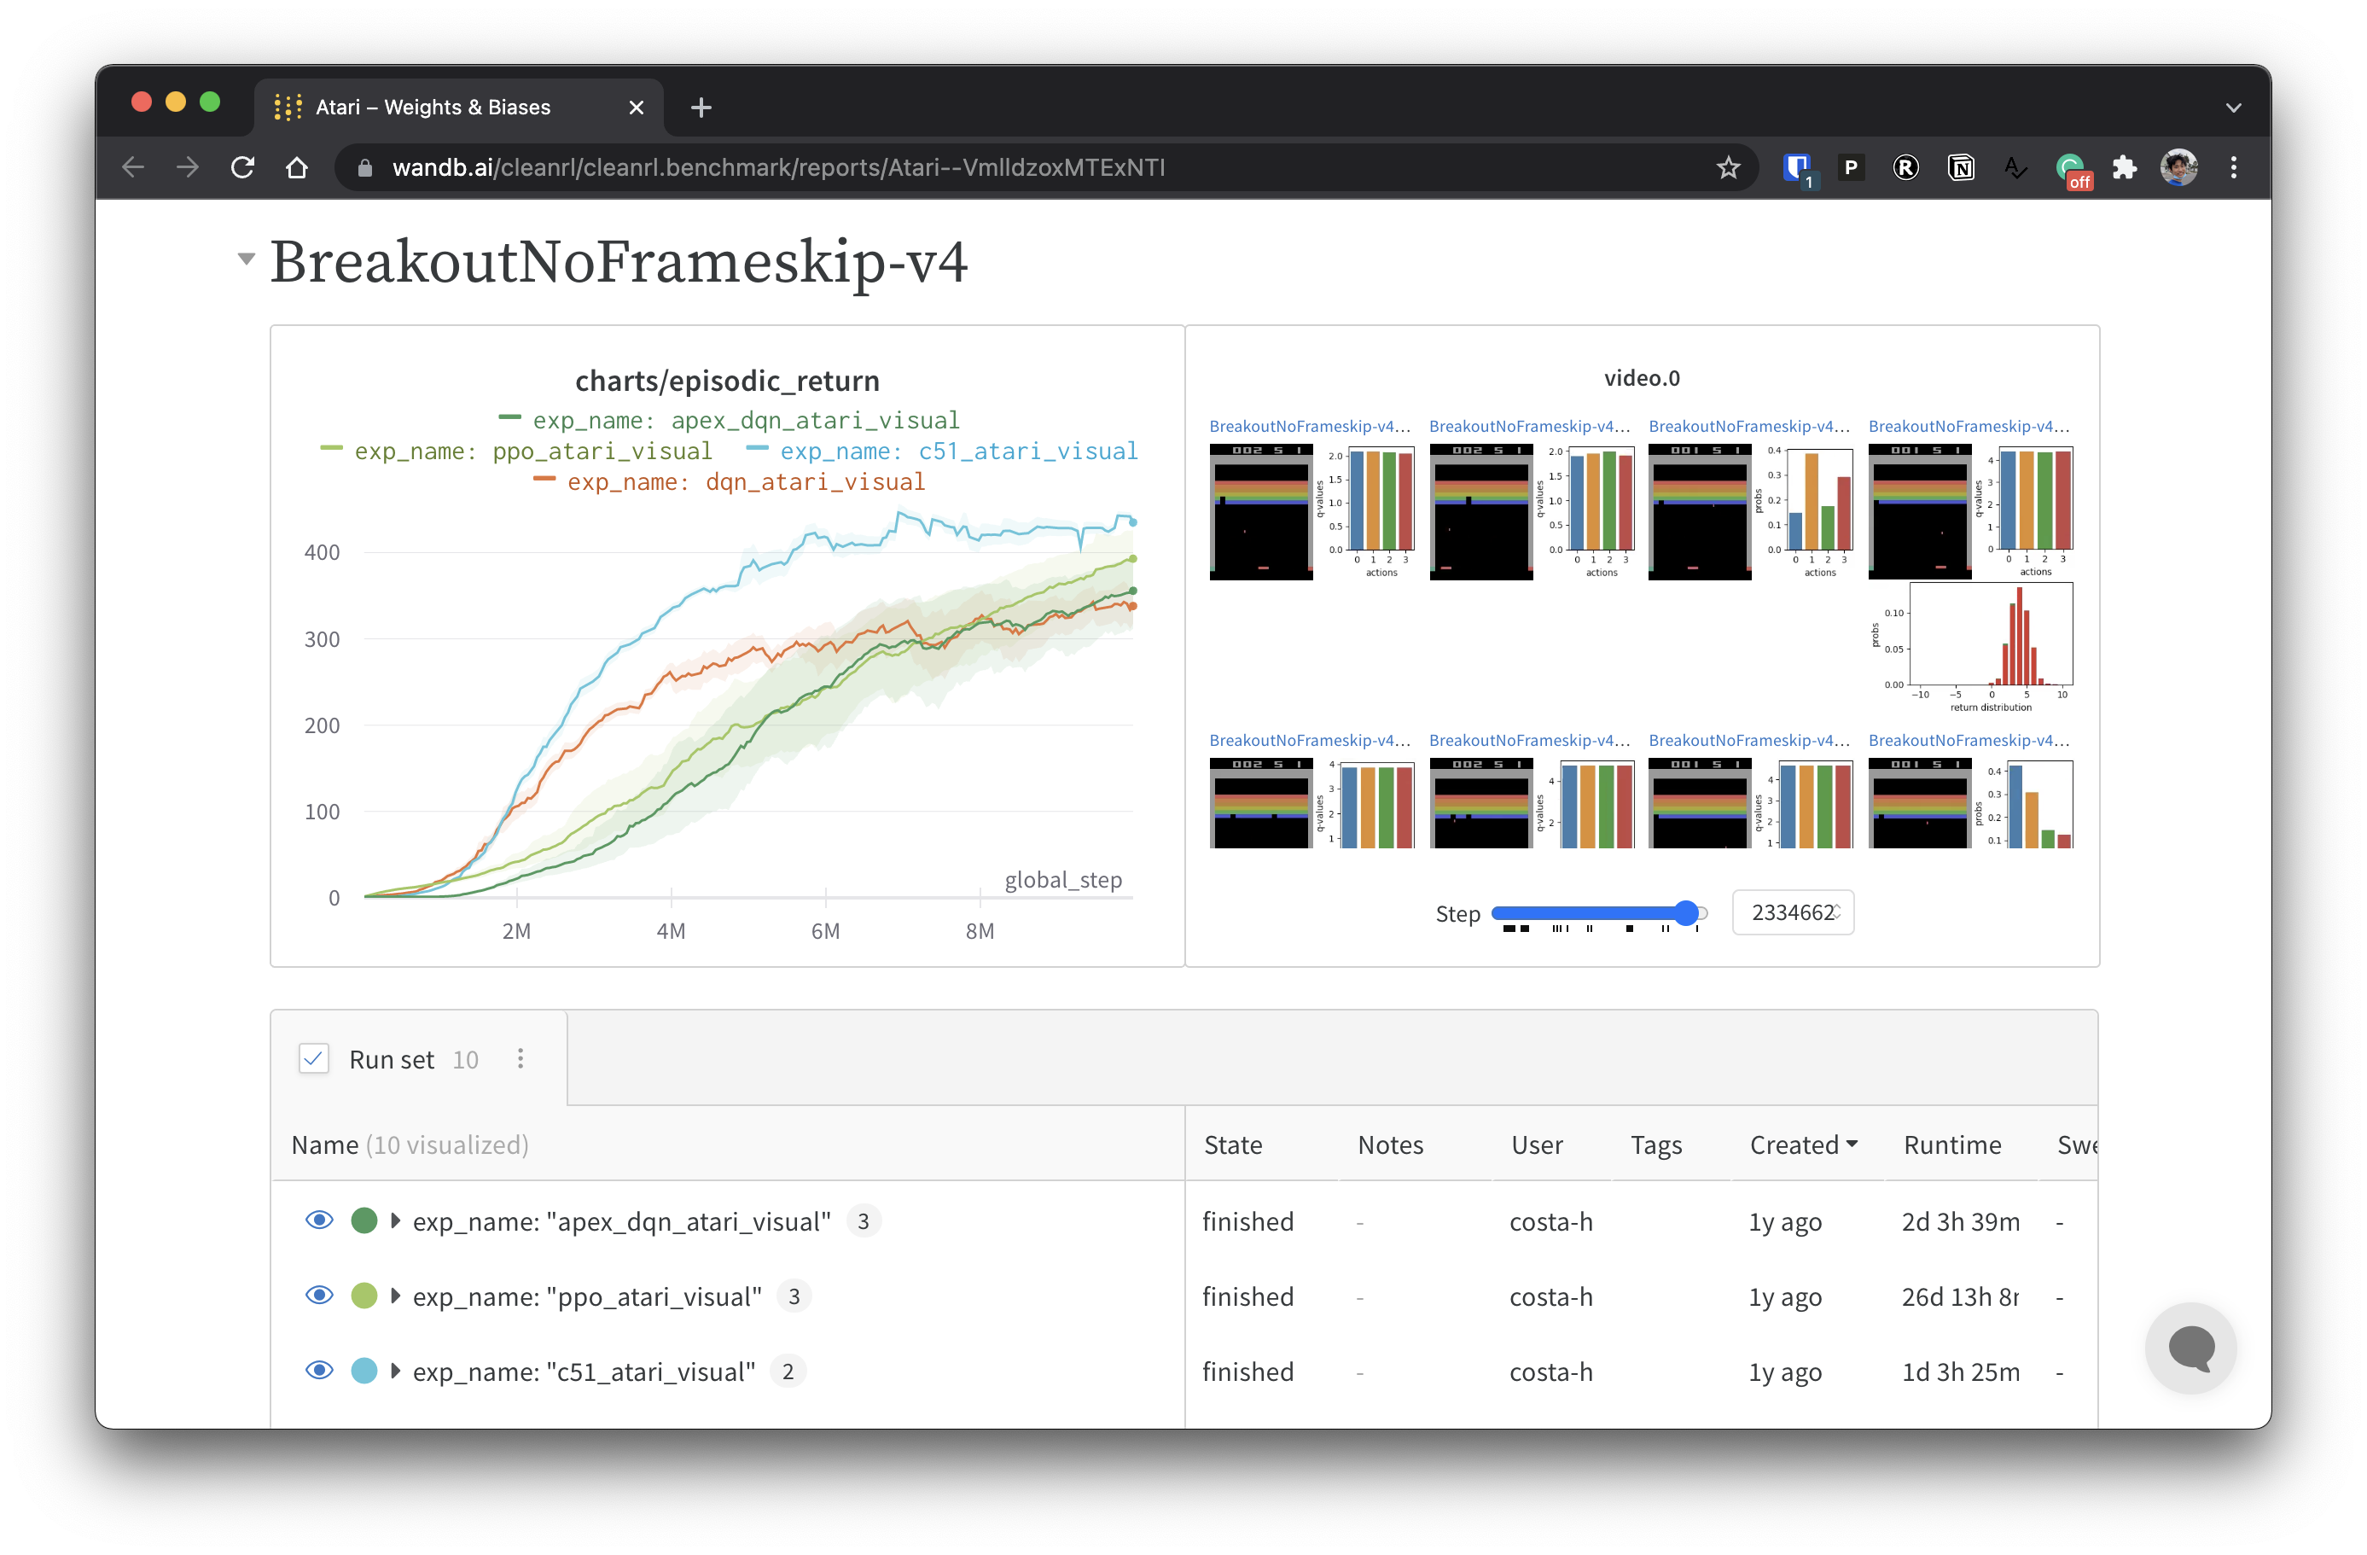
Task: Open the Bitwarden extension icon
Action: [1796, 167]
